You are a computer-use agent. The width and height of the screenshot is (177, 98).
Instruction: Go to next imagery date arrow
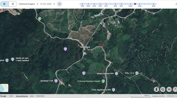click(x=54, y=4)
